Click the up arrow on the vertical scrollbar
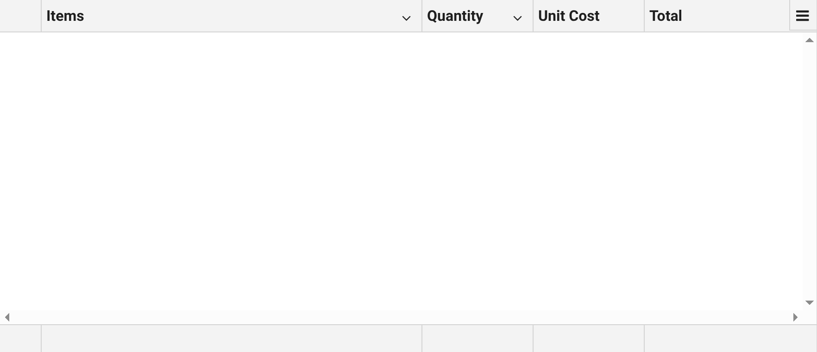 point(809,40)
